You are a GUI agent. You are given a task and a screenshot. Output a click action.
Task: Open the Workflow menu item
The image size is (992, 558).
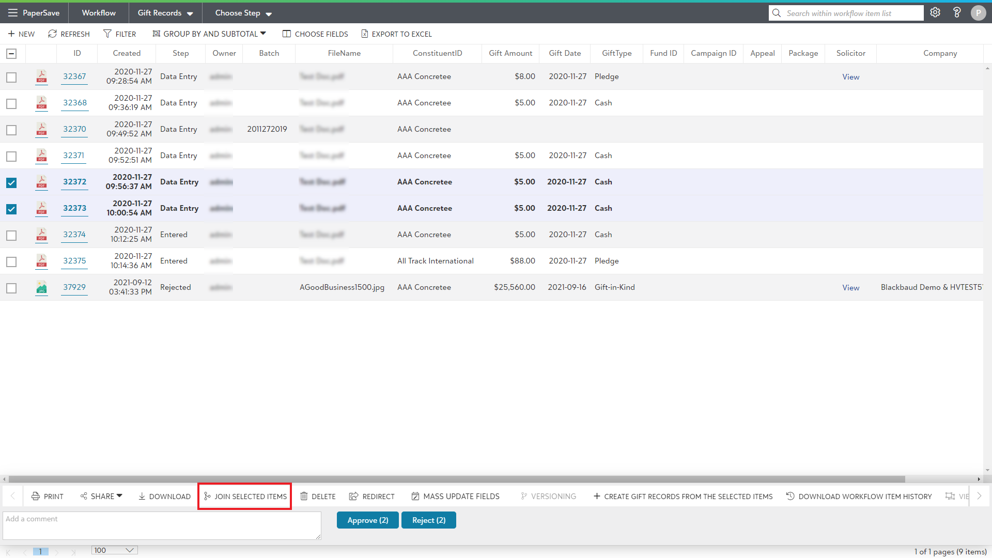coord(99,13)
